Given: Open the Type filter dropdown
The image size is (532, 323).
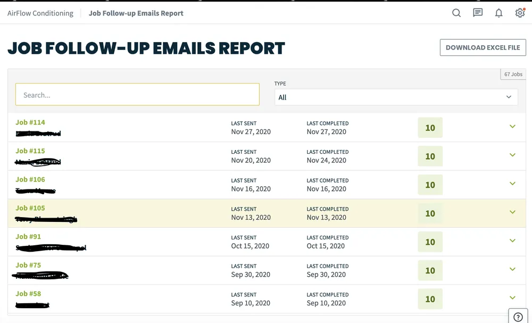Looking at the screenshot, I should point(396,97).
